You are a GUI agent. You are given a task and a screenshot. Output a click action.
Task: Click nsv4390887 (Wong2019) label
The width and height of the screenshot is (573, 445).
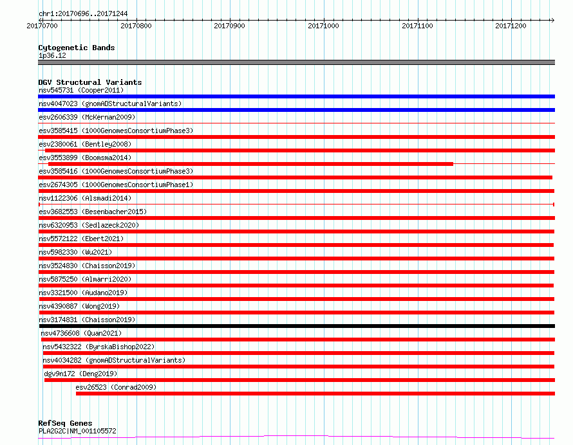pos(79,306)
